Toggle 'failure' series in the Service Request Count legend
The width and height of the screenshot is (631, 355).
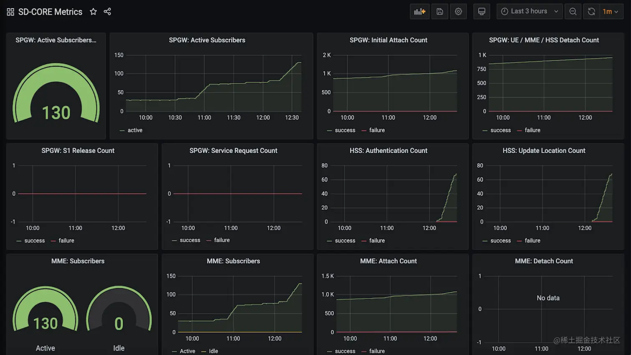click(x=222, y=240)
